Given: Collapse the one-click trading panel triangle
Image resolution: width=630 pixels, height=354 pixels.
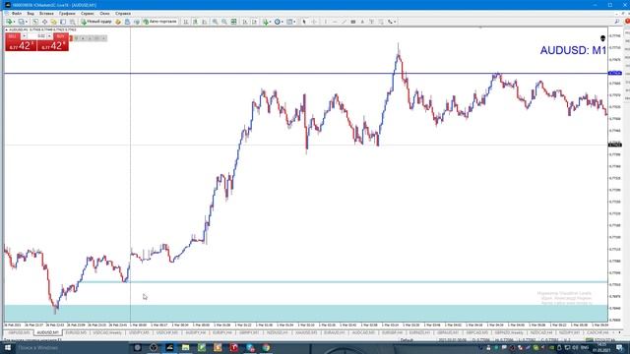Looking at the screenshot, I should (x=7, y=29).
